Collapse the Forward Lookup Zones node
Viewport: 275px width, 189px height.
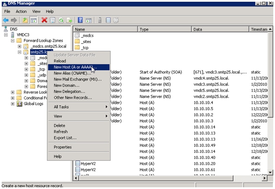tap(13, 41)
